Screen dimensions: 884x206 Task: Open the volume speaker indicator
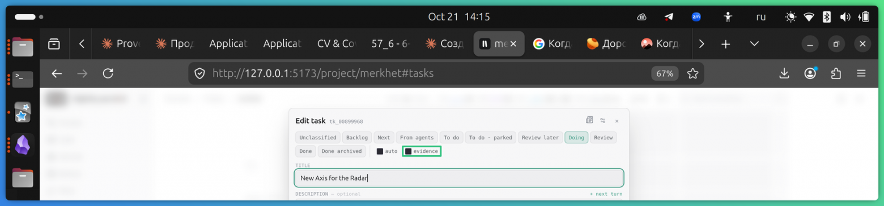pos(845,17)
